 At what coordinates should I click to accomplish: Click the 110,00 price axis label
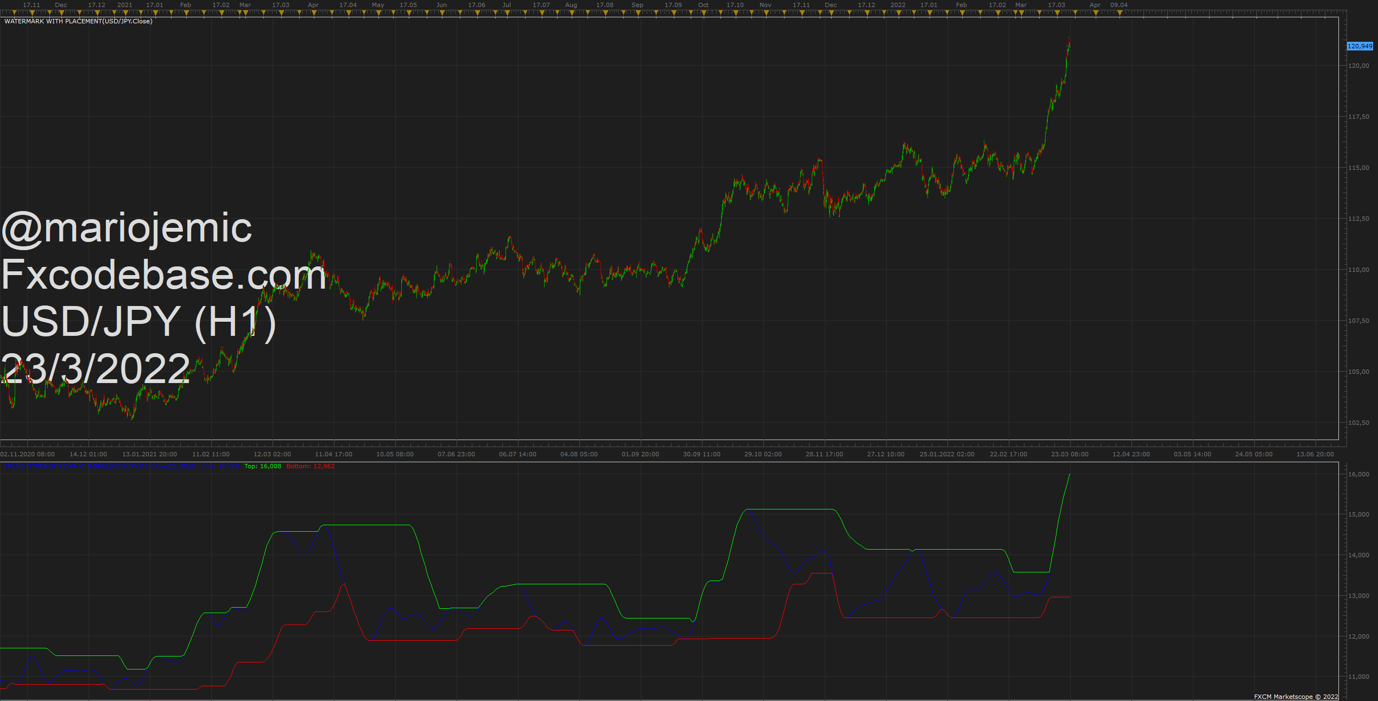[1358, 270]
